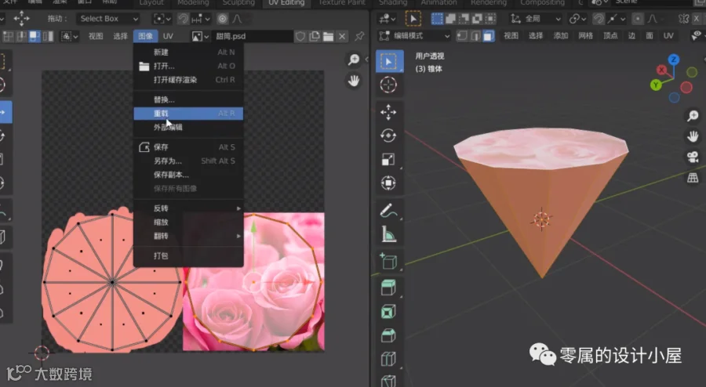Enable face select mode in viewport
This screenshot has height=387, width=706.
489,36
